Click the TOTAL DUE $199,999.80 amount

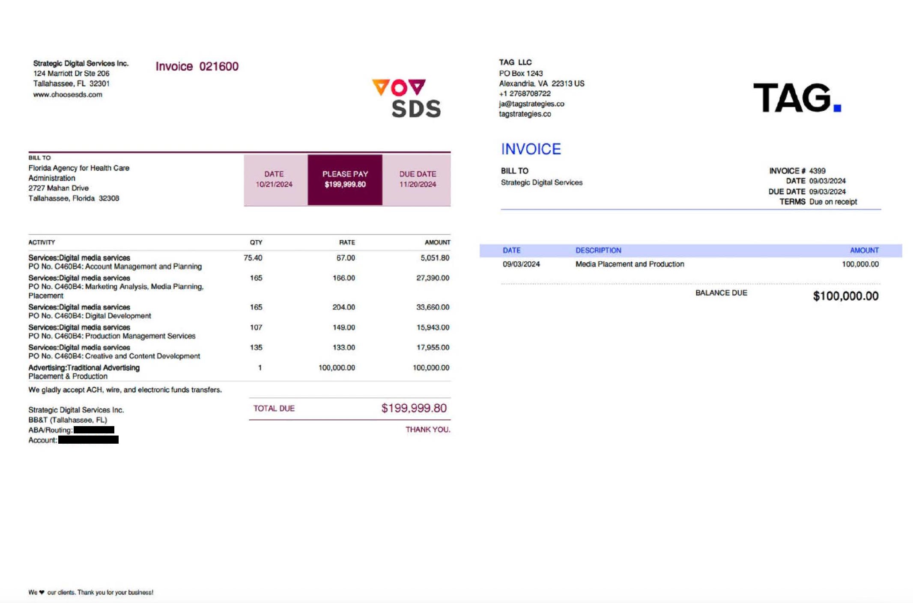tap(414, 408)
